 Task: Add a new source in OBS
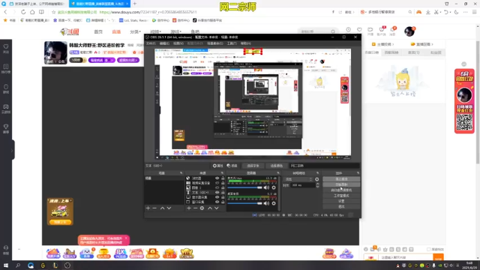[x=189, y=208]
